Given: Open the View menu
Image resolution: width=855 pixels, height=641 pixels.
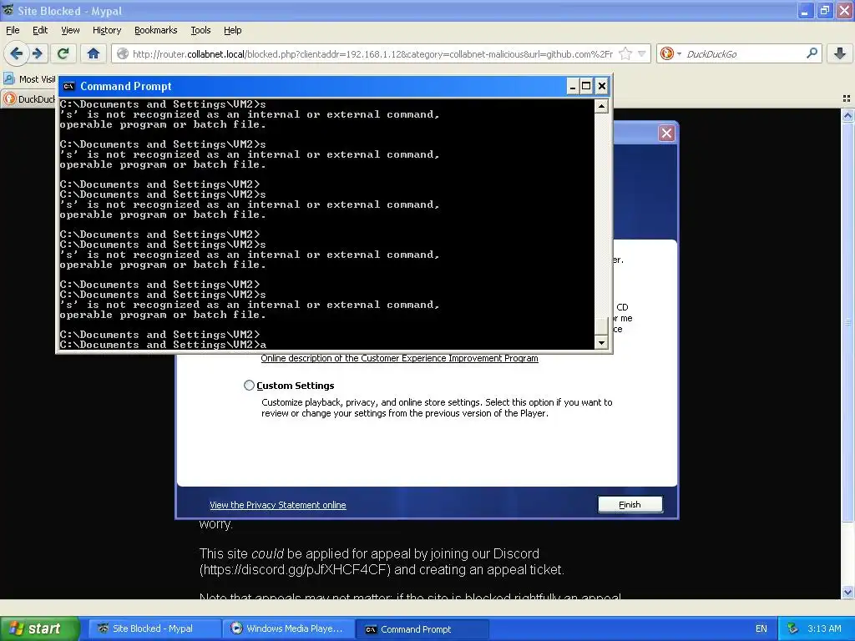Looking at the screenshot, I should (x=70, y=30).
